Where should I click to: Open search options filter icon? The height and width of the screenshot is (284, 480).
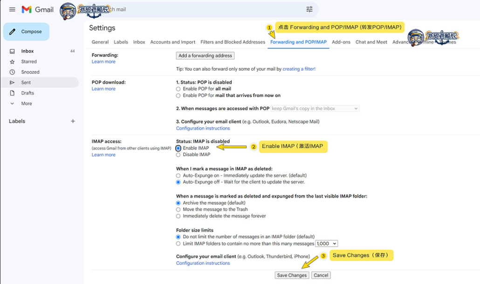point(309,9)
